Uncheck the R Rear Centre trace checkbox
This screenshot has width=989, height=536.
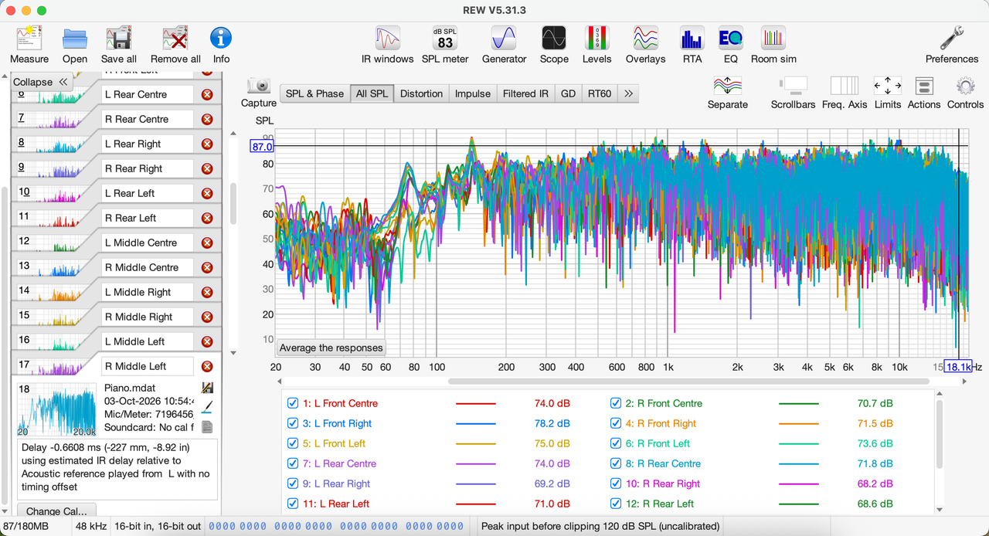616,463
